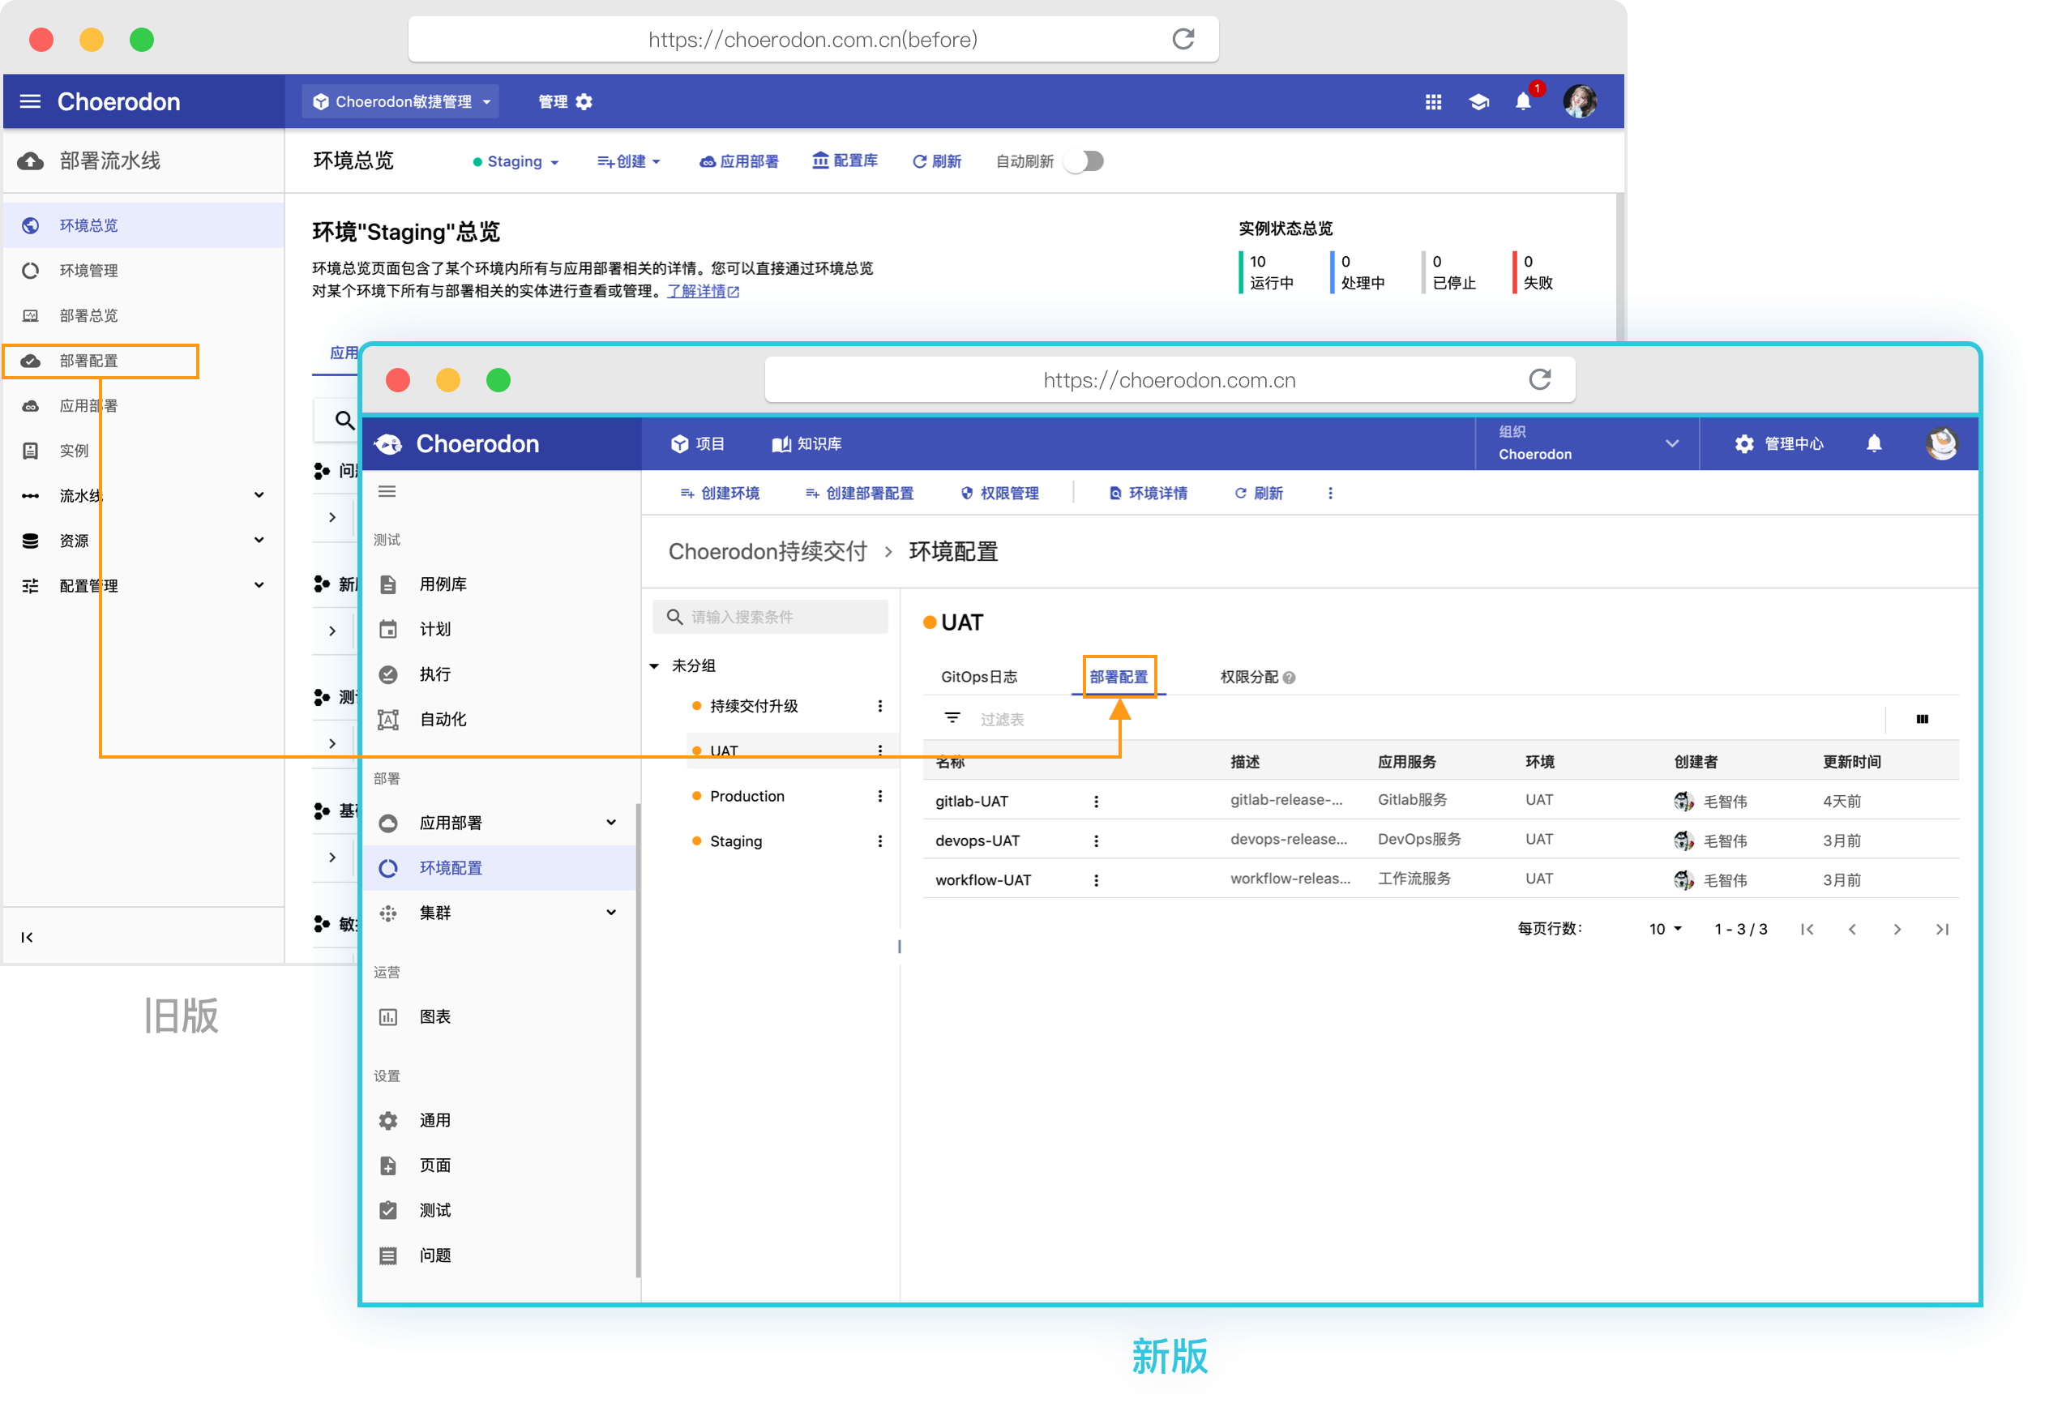Go to next page in table pagination
This screenshot has height=1420, width=2062.
click(1897, 929)
